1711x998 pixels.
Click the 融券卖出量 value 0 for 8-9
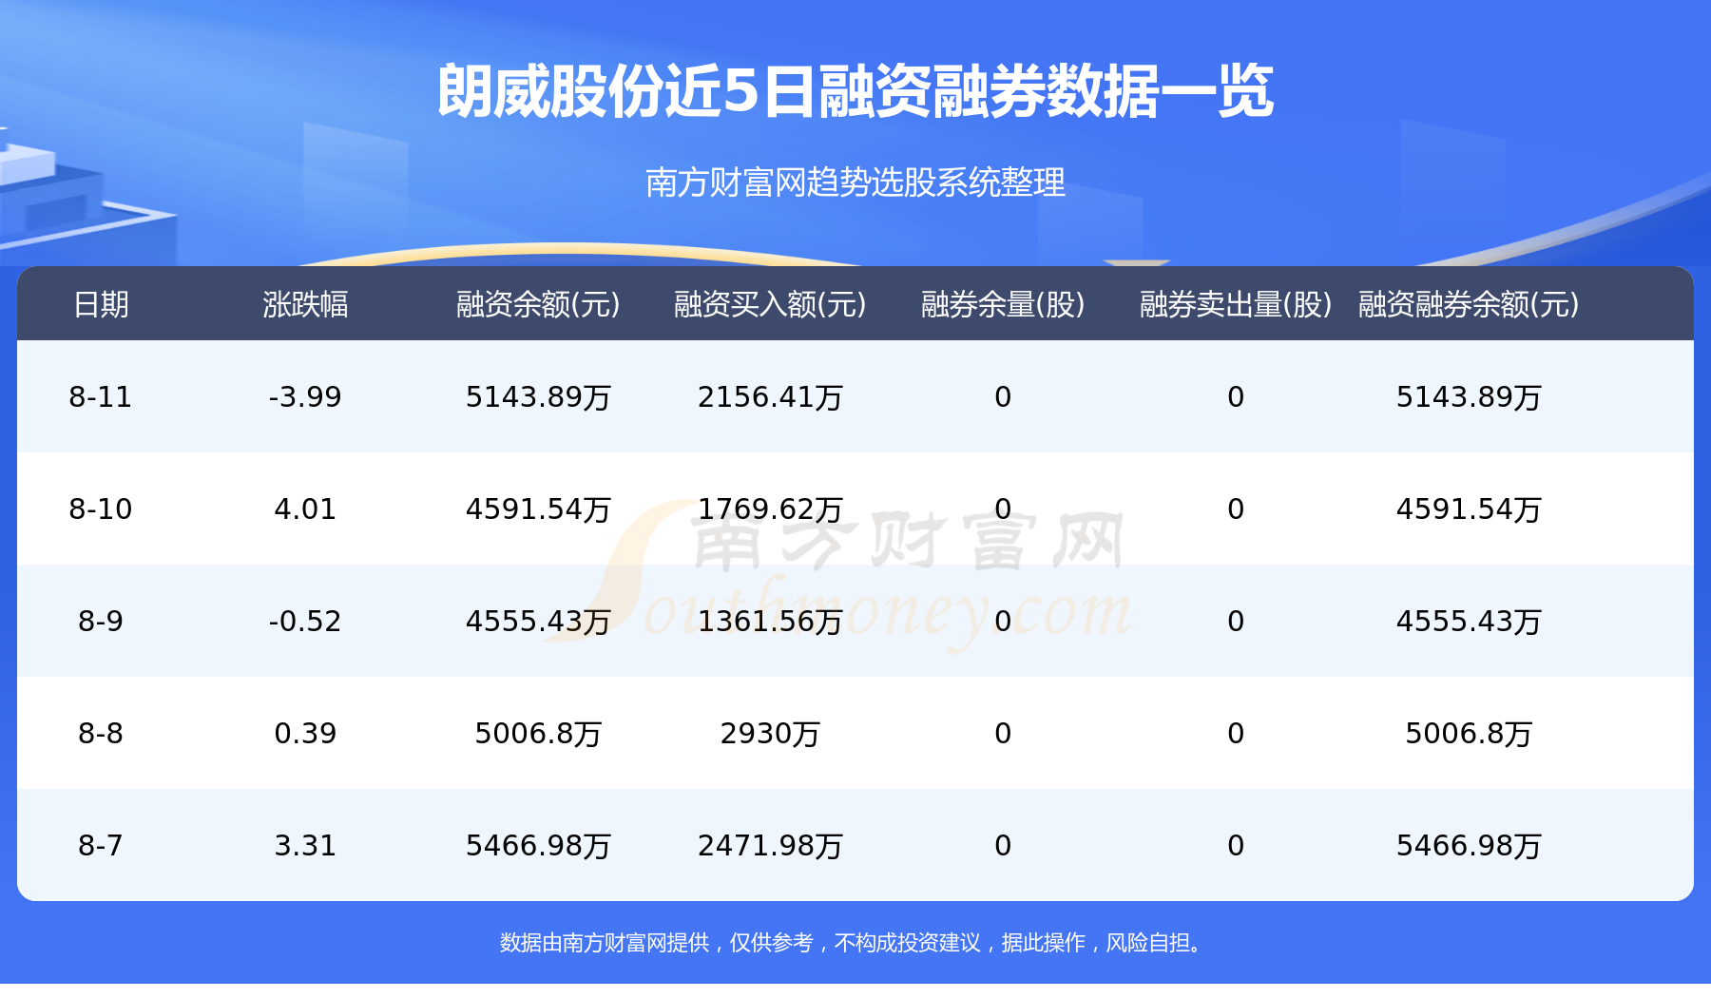1236,621
